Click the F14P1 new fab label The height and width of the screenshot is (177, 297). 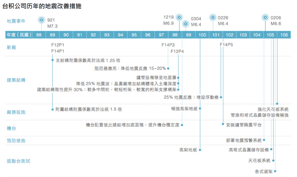coord(58,51)
